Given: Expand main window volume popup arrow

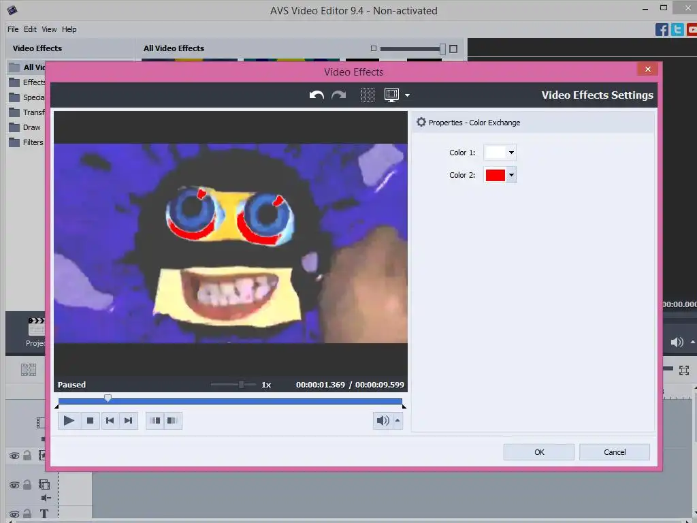Looking at the screenshot, I should click(x=692, y=342).
